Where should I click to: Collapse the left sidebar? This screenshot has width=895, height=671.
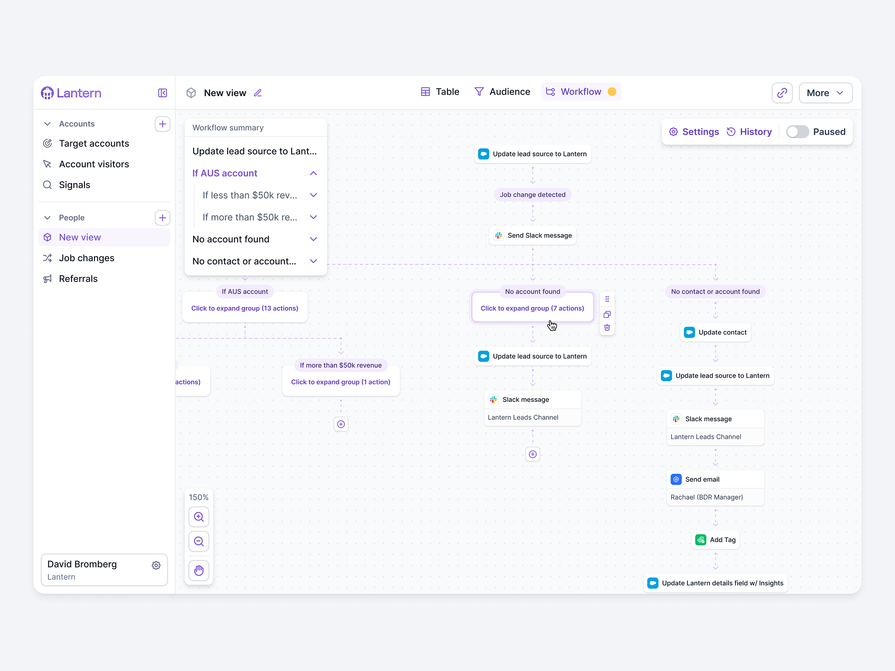pyautogui.click(x=162, y=93)
